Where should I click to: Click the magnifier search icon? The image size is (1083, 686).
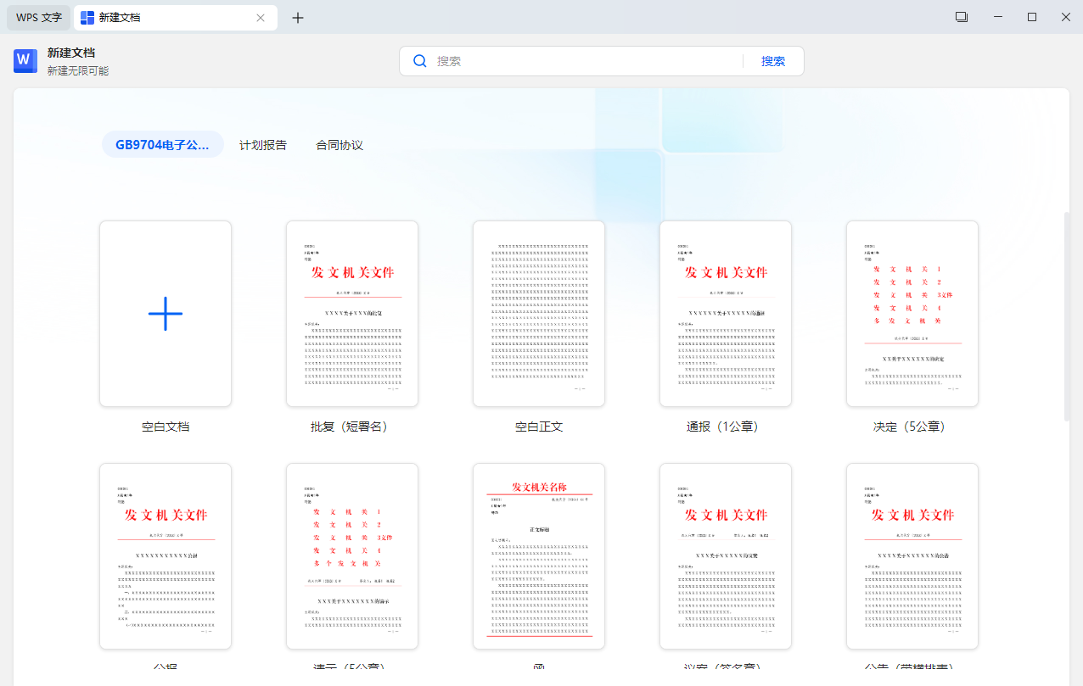[419, 61]
